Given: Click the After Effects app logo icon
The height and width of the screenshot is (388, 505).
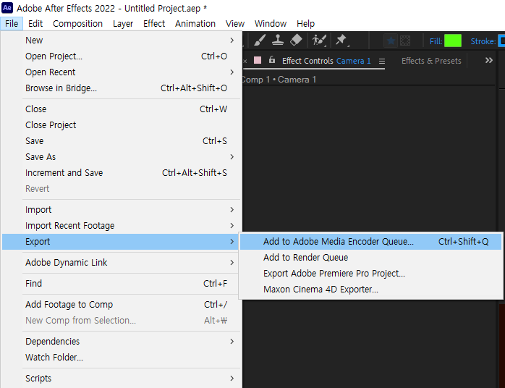Looking at the screenshot, I should [7, 7].
